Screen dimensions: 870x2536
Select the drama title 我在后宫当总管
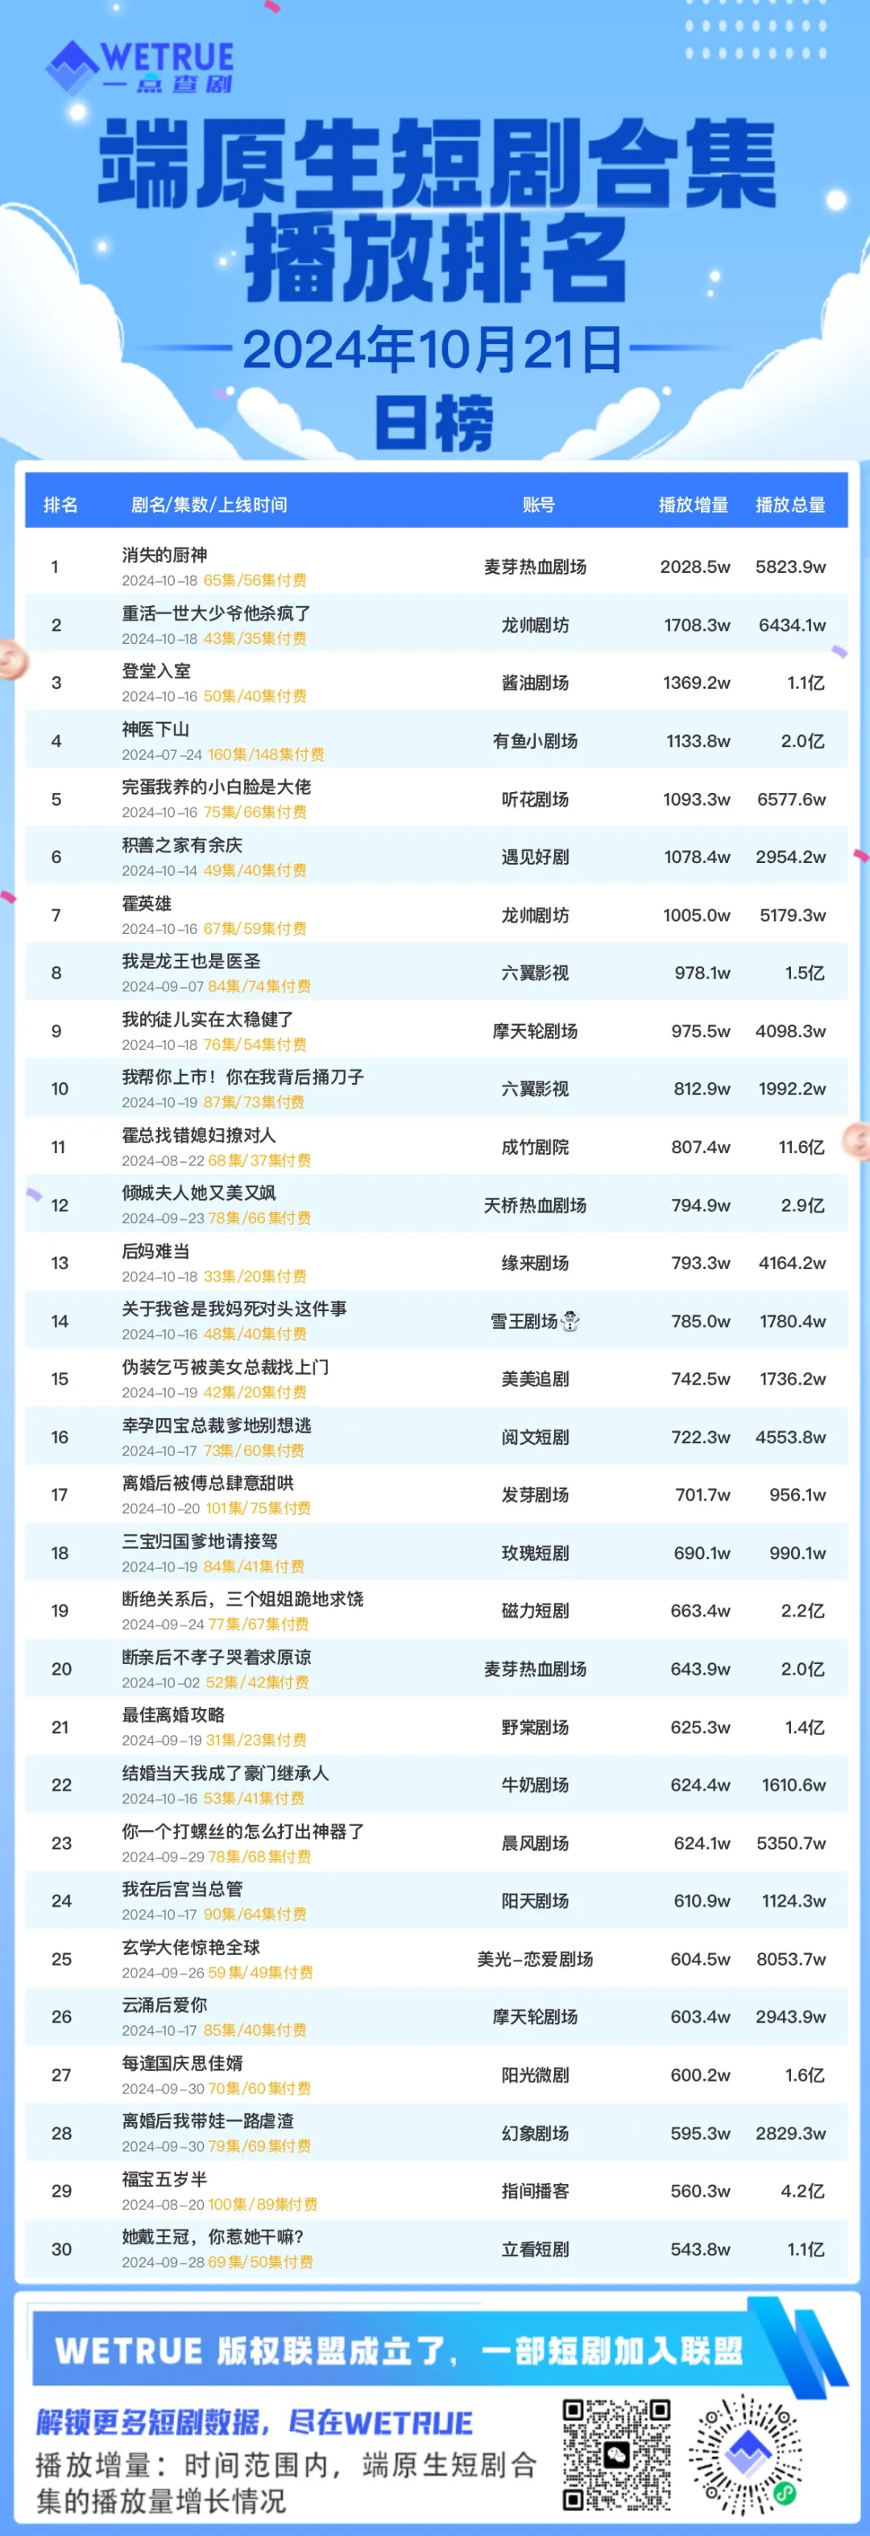(182, 1889)
